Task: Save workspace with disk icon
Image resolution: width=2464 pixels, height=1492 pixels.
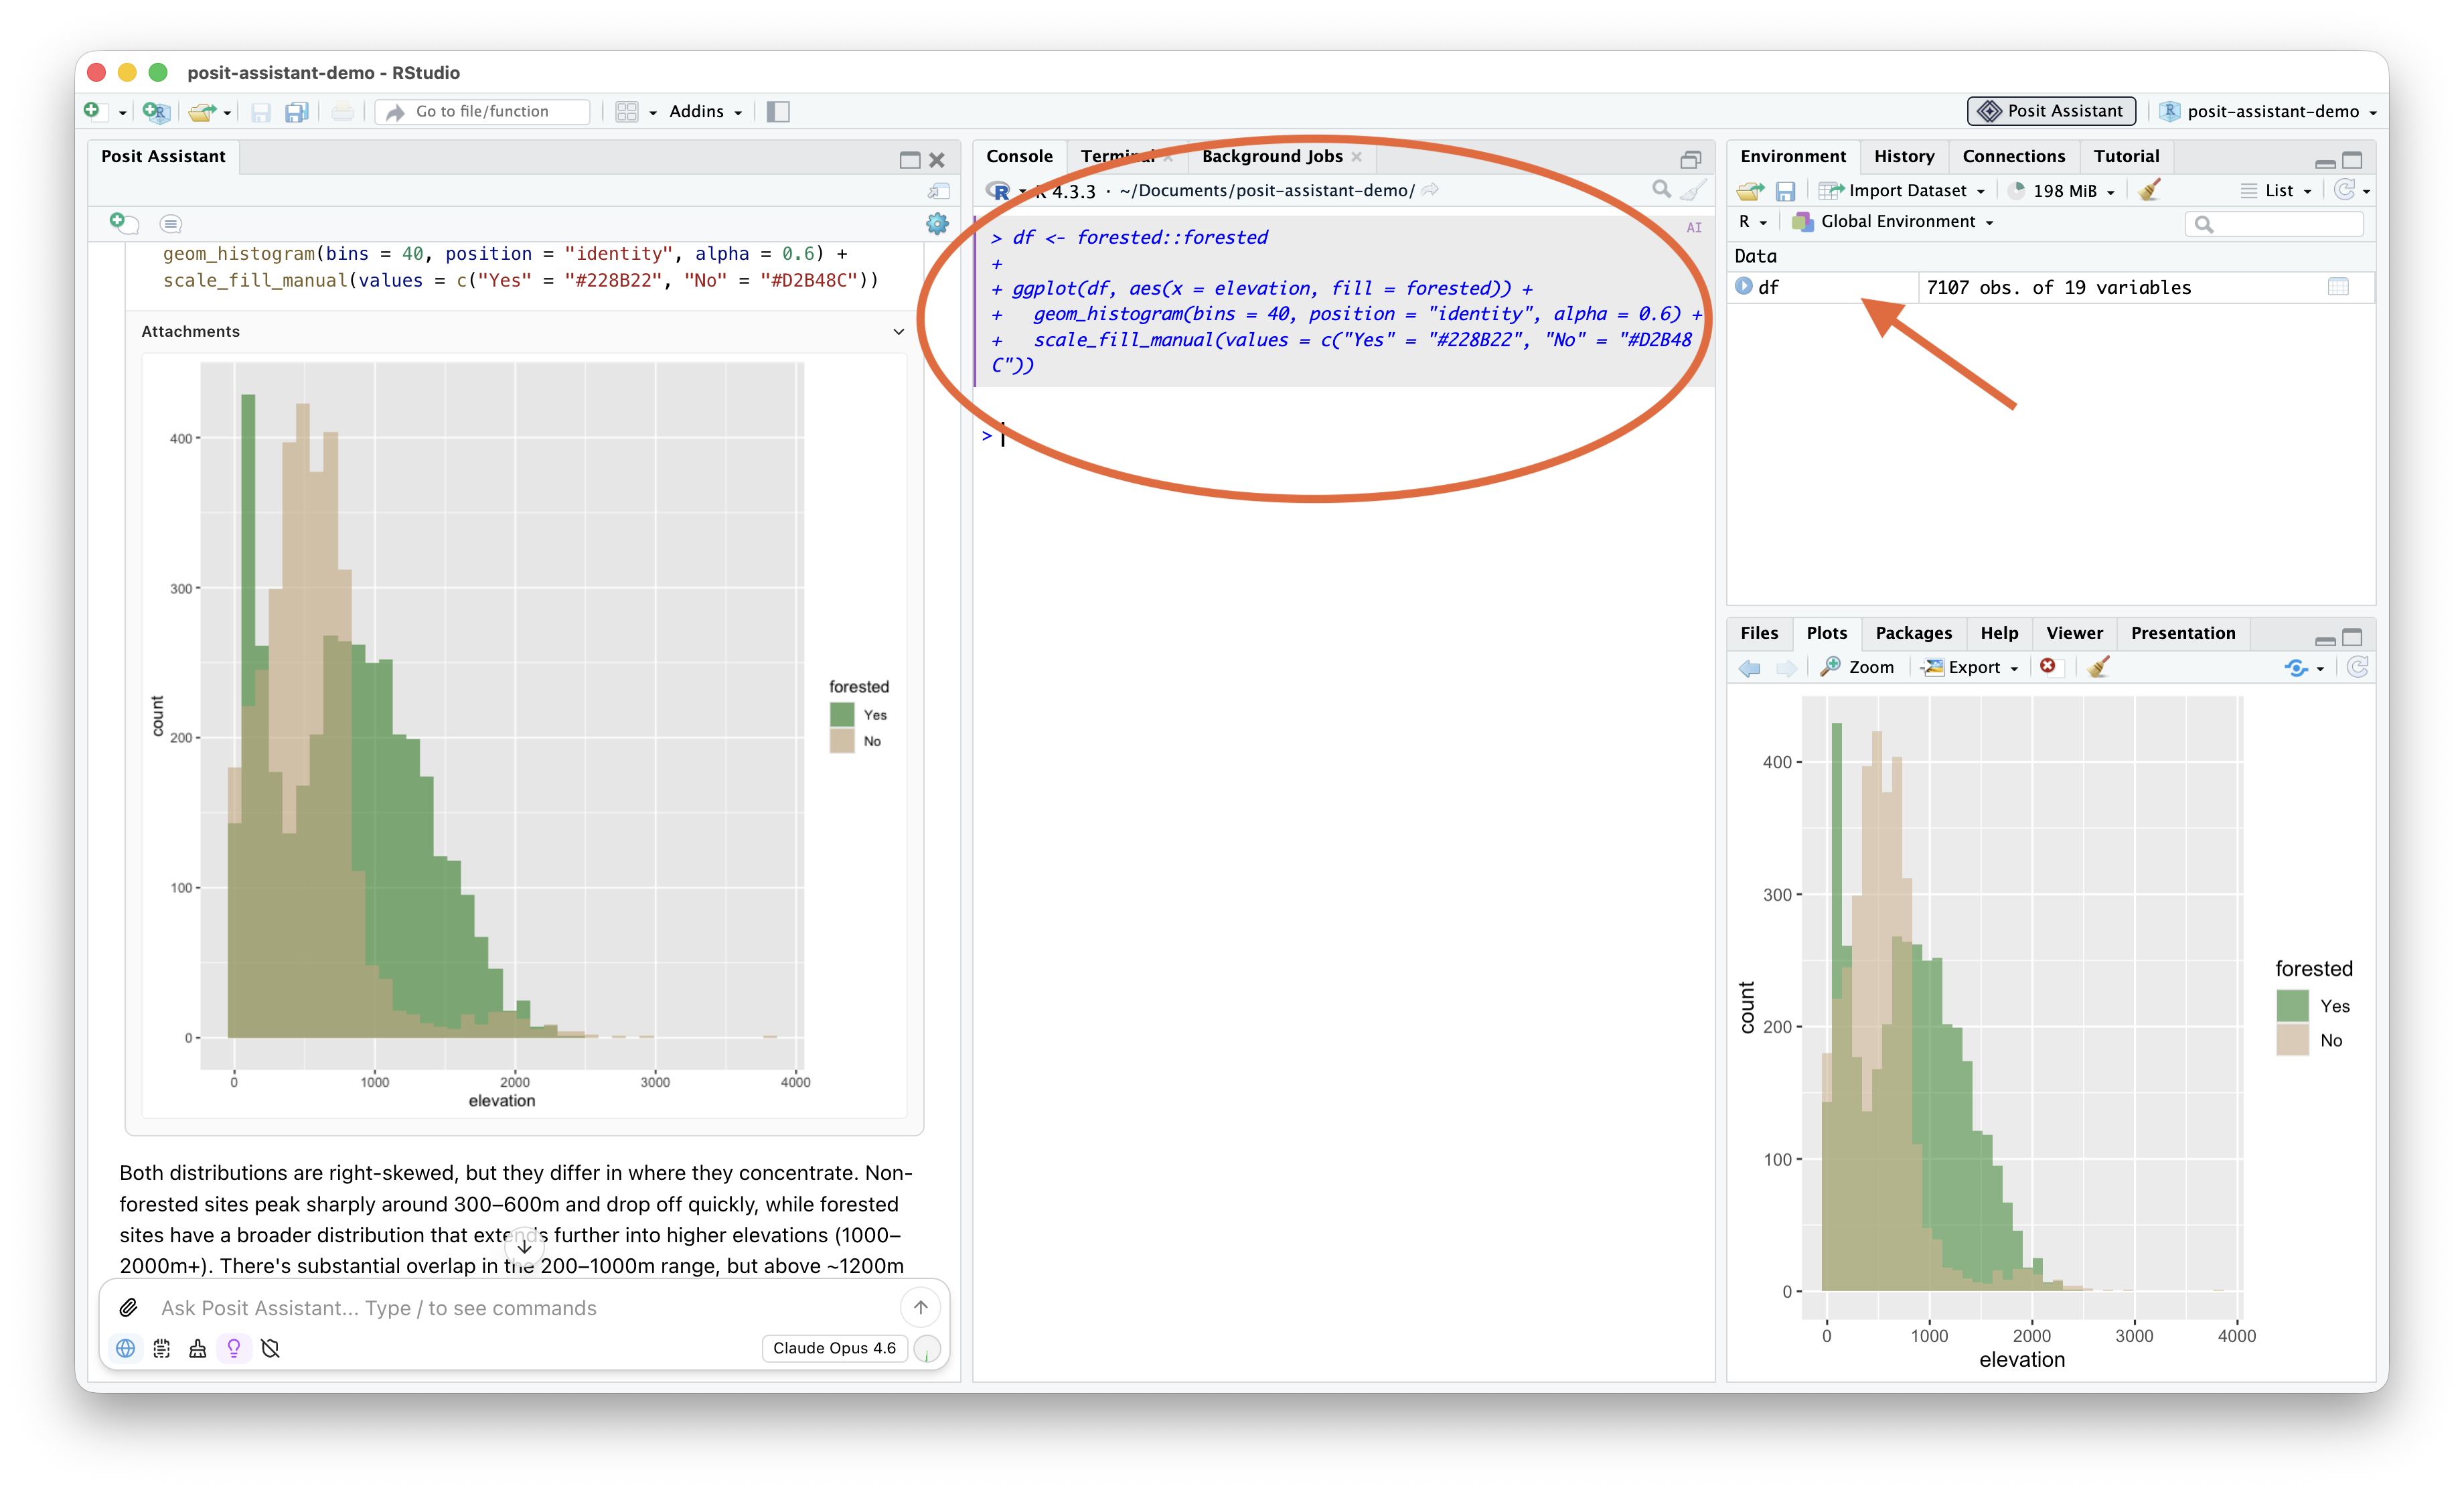Action: tap(1786, 191)
